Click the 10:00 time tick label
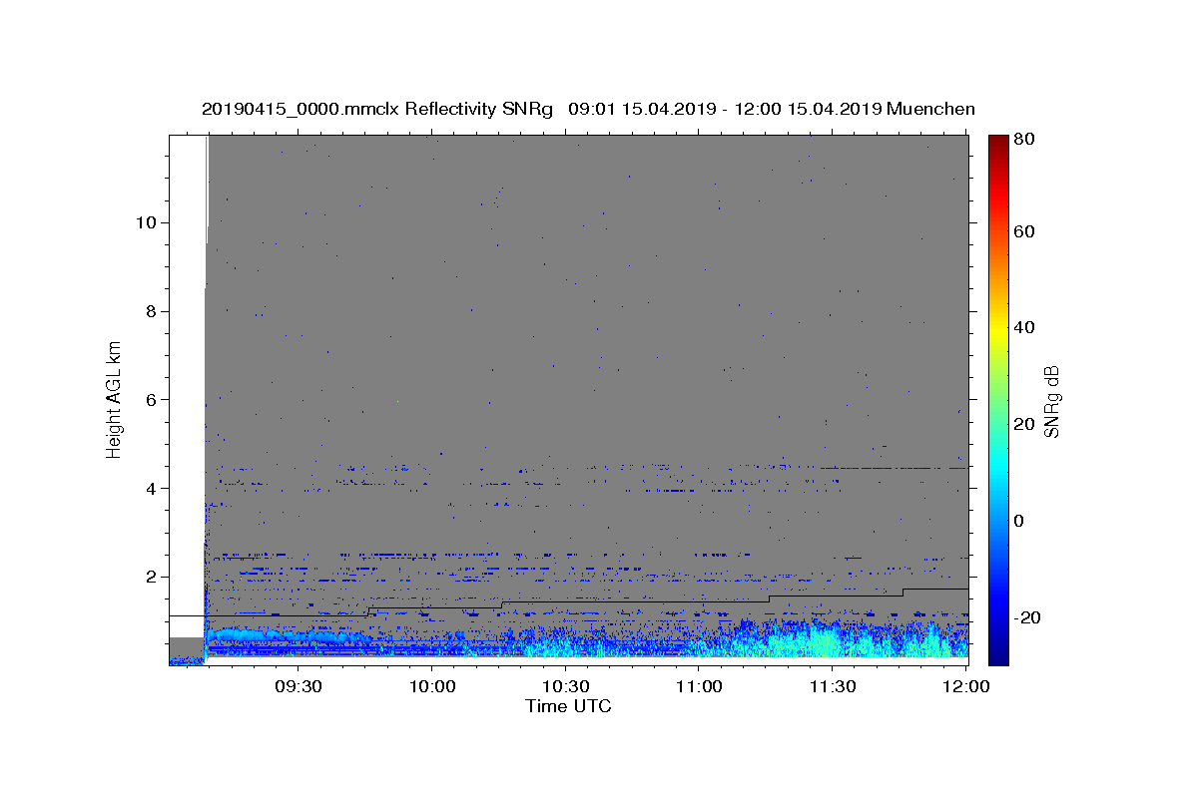The image size is (1198, 798). (431, 686)
